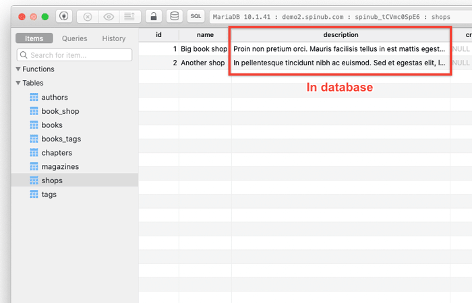Click the connection plug icon in toolbar

pos(65,16)
